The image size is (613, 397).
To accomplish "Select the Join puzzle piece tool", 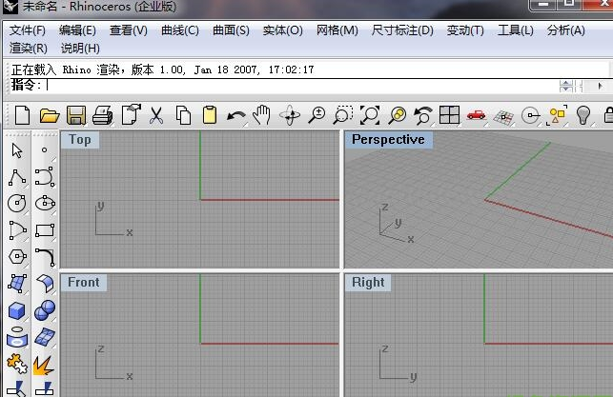I will (x=17, y=364).
